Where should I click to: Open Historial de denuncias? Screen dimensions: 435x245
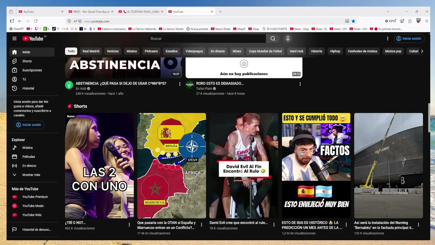click(32, 230)
